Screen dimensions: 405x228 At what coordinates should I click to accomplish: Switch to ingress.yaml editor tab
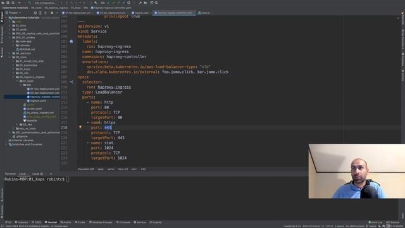tap(140, 13)
